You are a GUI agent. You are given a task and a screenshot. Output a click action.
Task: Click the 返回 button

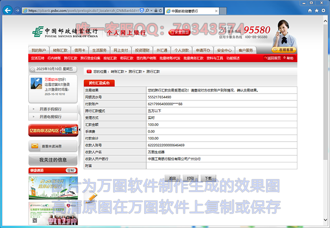pos(173,178)
